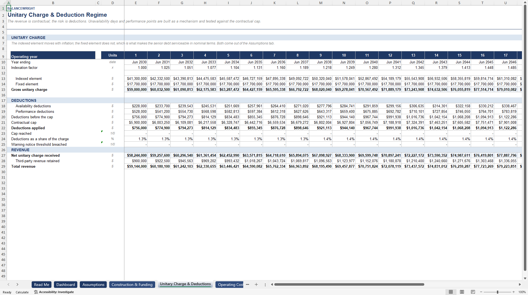
Task: Click the zoom out minus icon
Action: [481, 292]
